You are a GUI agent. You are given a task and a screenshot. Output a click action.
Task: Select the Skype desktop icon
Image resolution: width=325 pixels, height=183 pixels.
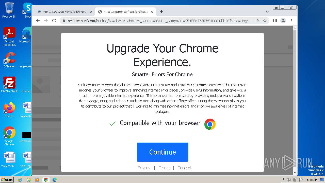(27, 10)
